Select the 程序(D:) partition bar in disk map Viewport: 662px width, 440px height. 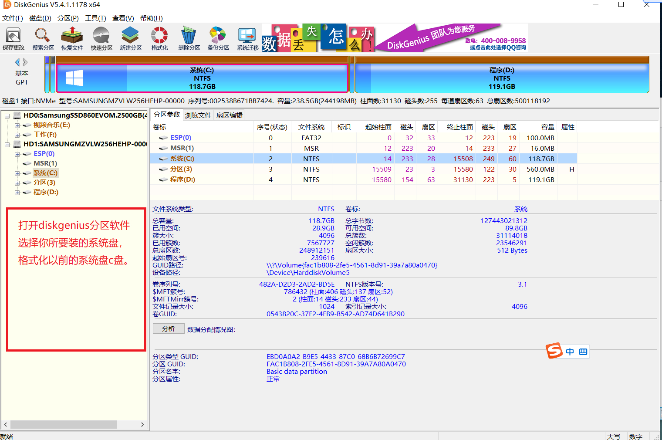[502, 78]
